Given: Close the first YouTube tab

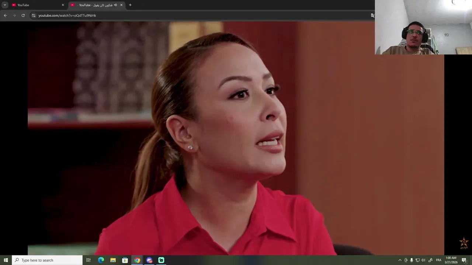Looking at the screenshot, I should tap(63, 5).
